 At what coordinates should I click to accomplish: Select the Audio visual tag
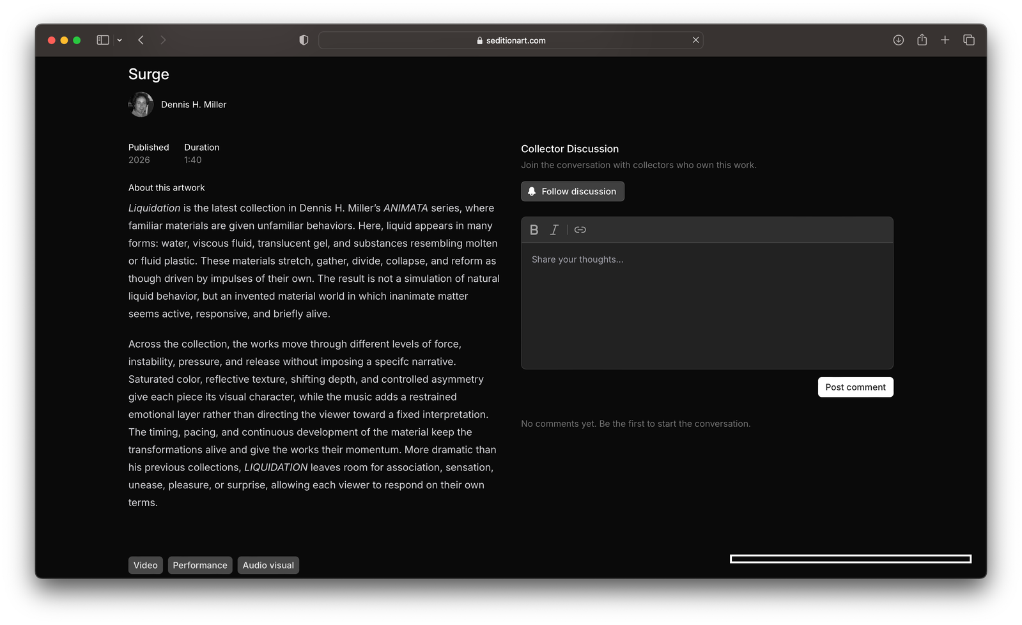(x=268, y=566)
